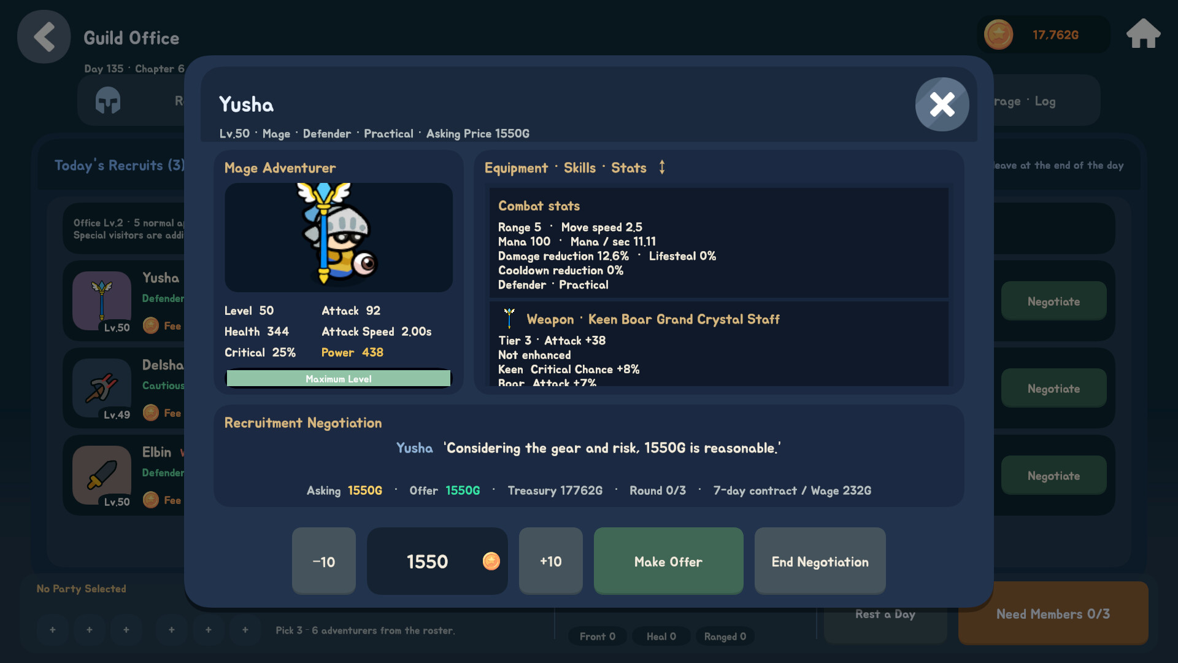The height and width of the screenshot is (663, 1178).
Task: Click the Round 0/3 negotiation counter
Action: coord(658,490)
